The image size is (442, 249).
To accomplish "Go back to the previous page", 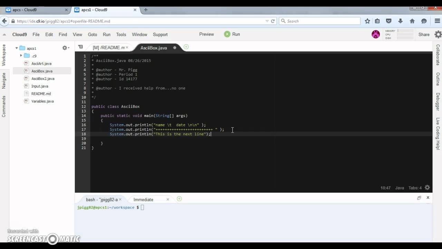I will click(4, 21).
